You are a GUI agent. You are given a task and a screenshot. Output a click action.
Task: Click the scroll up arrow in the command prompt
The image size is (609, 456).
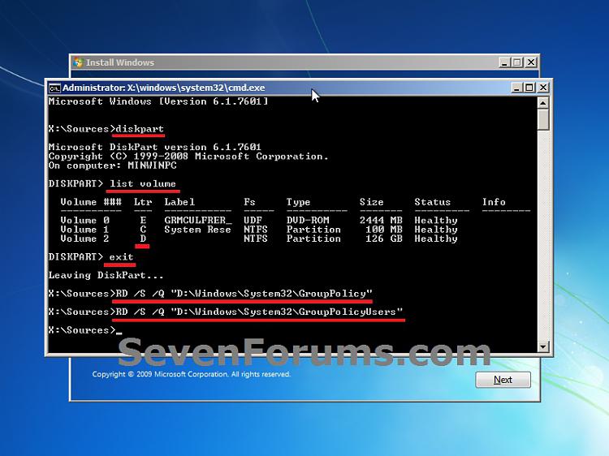pos(543,103)
